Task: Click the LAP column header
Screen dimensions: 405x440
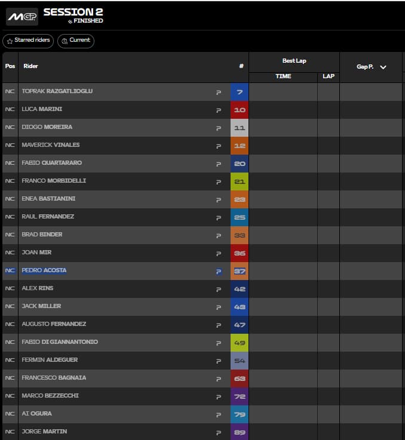Action: tap(329, 76)
